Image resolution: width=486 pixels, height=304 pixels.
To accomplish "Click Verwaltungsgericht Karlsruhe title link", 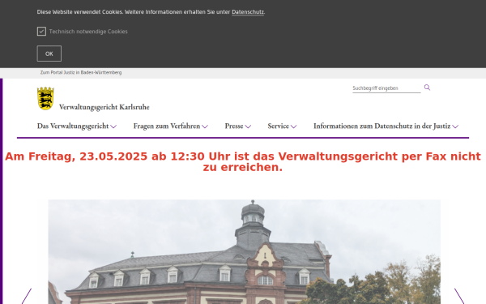I will [x=104, y=107].
